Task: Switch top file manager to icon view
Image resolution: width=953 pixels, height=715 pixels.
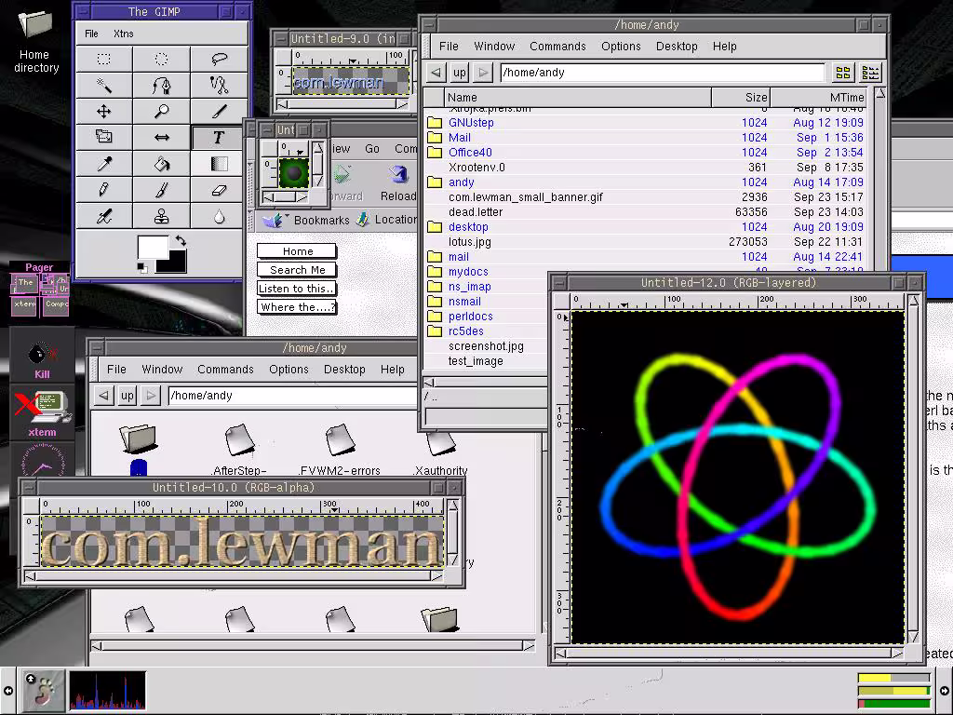Action: point(842,73)
